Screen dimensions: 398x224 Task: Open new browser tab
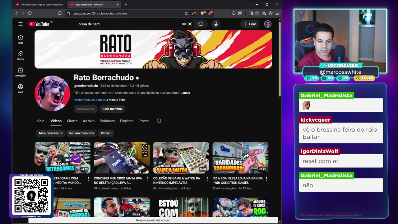[x=126, y=5]
